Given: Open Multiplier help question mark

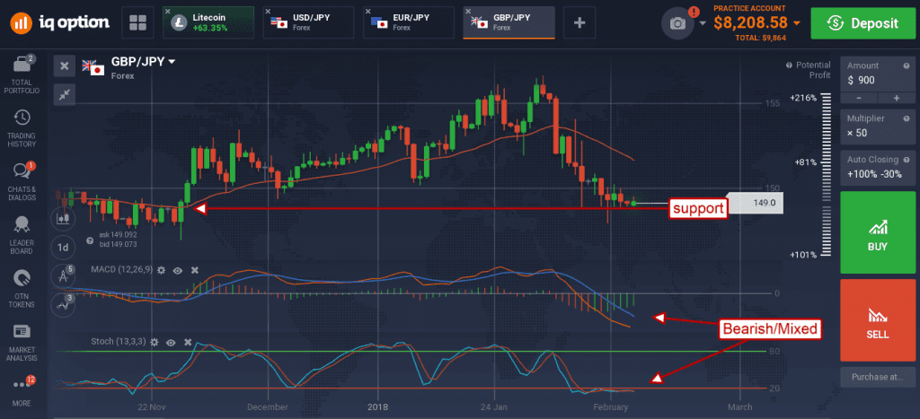Looking at the screenshot, I should point(907,118).
